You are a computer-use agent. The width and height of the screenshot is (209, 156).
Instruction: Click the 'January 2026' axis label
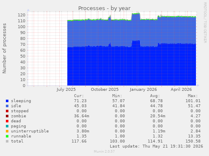click(143, 90)
